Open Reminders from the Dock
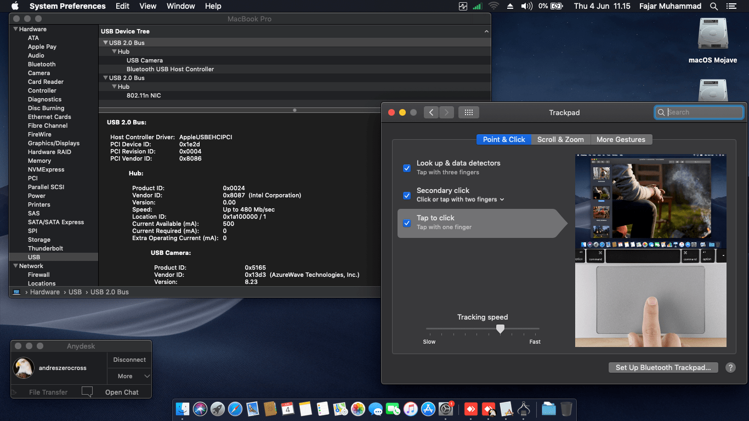This screenshot has height=421, width=749. click(x=323, y=409)
